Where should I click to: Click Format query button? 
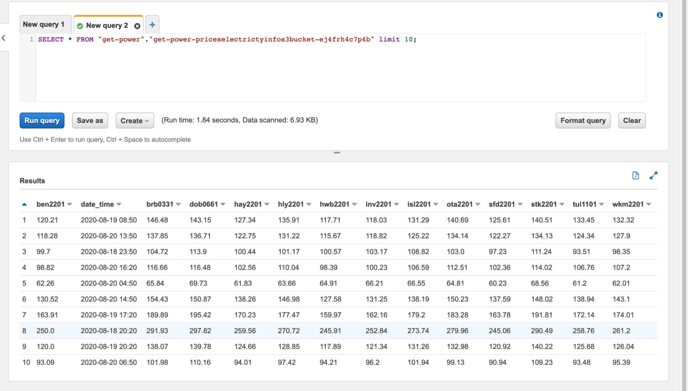coord(583,120)
